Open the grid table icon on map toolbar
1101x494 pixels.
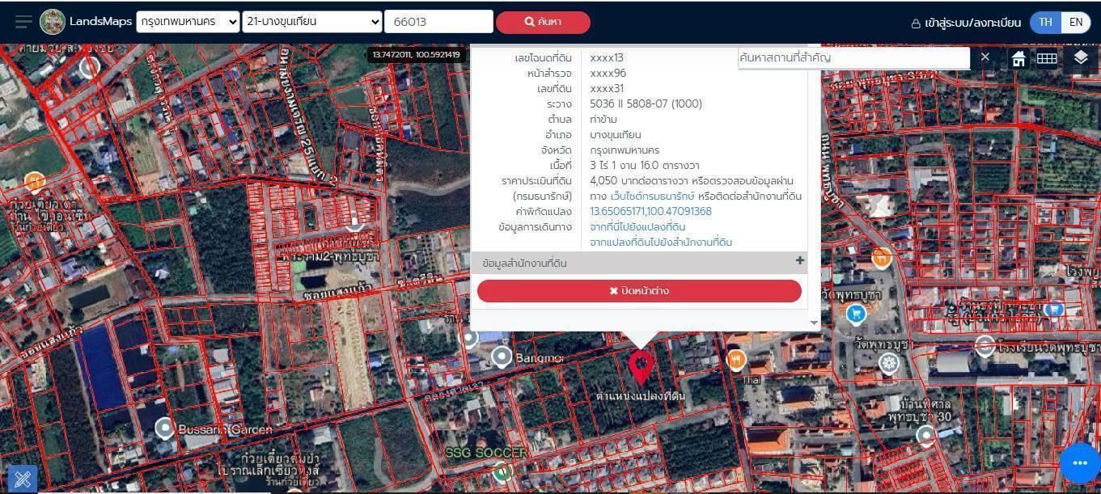(1047, 58)
